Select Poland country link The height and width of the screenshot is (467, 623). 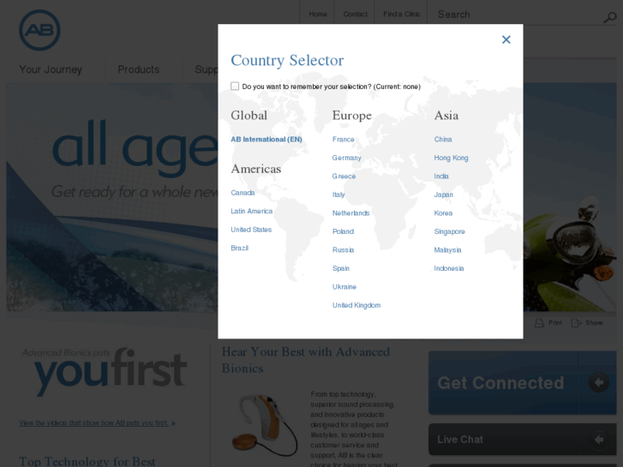(x=343, y=231)
